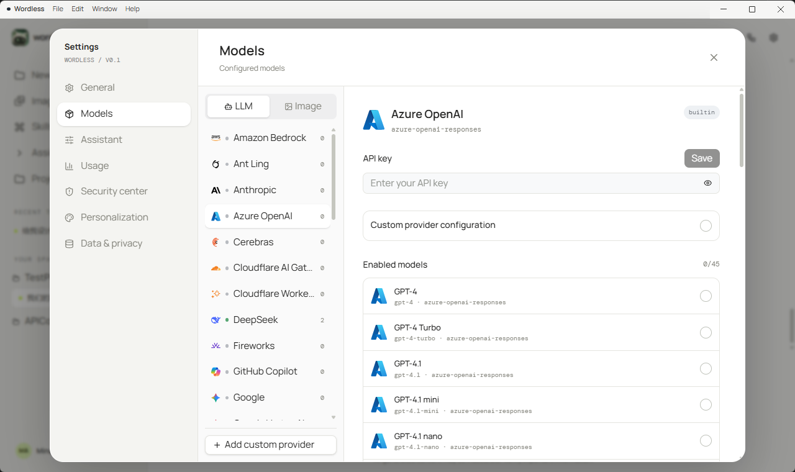
Task: Enable the GPT-4.1 nano model
Action: (x=706, y=441)
